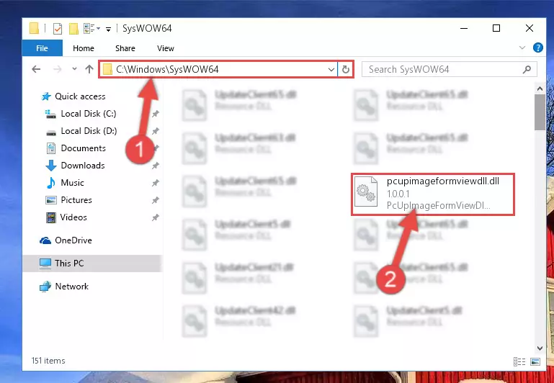The width and height of the screenshot is (554, 383).
Task: Go back with the back arrow
Action: [x=36, y=69]
